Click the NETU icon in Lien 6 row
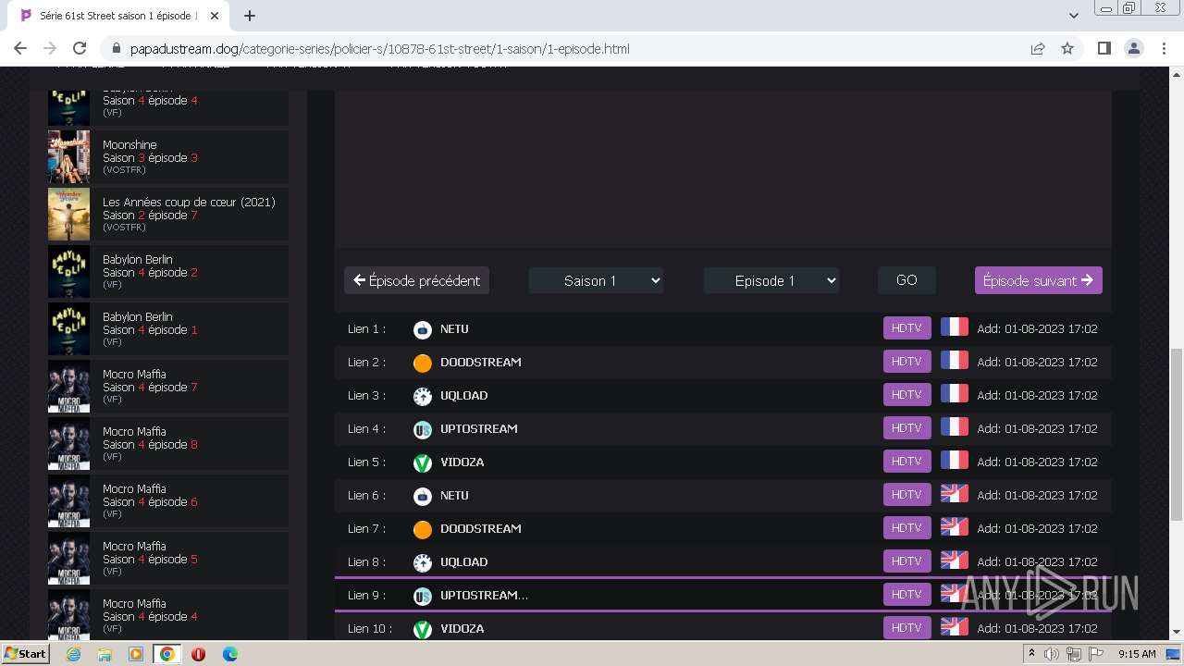Viewport: 1184px width, 666px height. pyautogui.click(x=423, y=496)
